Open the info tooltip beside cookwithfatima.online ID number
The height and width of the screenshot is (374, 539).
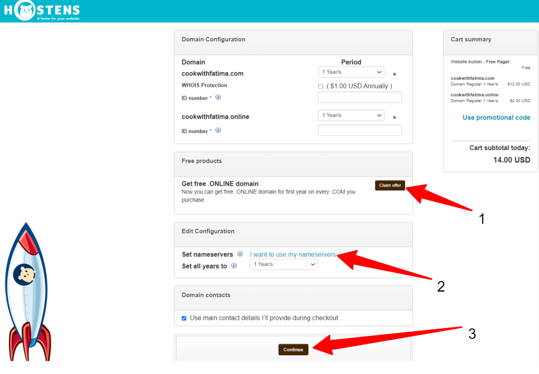point(218,130)
